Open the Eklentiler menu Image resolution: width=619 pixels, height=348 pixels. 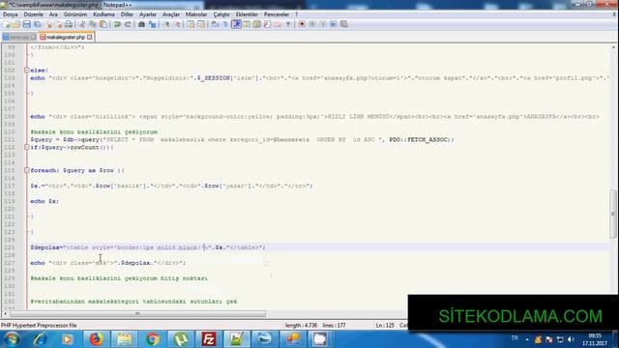(x=247, y=14)
